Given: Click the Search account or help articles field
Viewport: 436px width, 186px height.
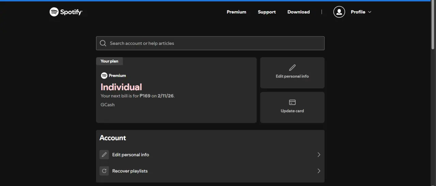Looking at the screenshot, I should [210, 43].
